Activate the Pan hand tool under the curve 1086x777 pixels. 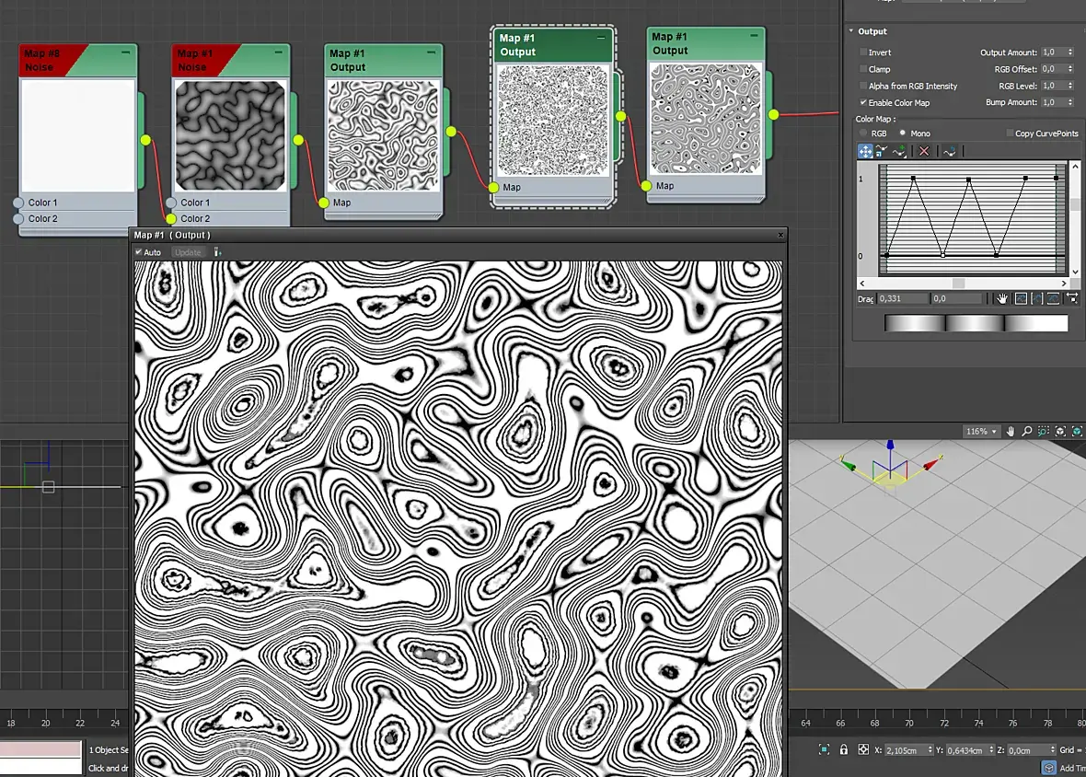click(1002, 298)
